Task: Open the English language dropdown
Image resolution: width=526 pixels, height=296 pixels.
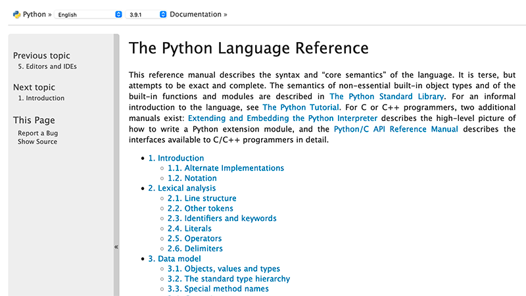Action: point(88,14)
